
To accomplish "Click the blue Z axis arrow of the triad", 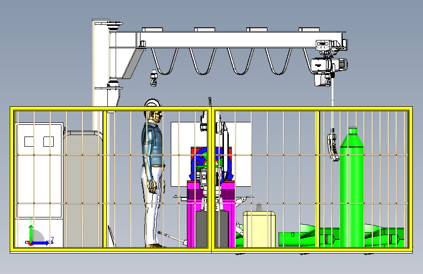I will (40, 243).
